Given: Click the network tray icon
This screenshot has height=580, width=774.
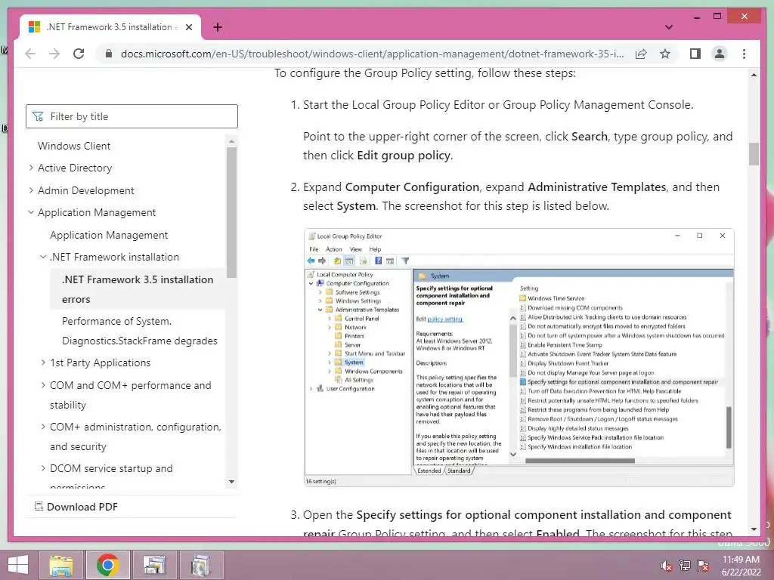Looking at the screenshot, I should [x=685, y=566].
